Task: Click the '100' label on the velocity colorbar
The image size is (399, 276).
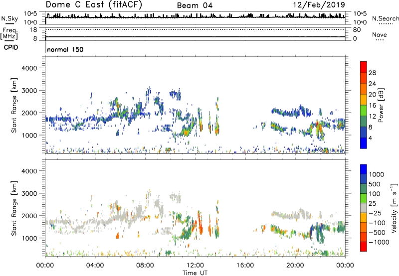Action: [x=375, y=194]
